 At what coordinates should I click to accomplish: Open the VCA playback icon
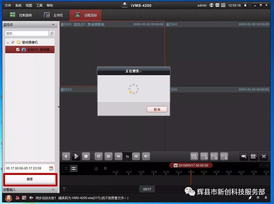(x=224, y=156)
